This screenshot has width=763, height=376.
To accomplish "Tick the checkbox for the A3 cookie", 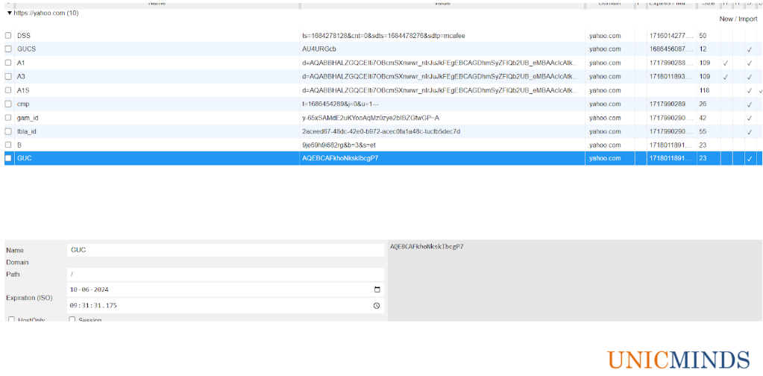I will tap(8, 76).
